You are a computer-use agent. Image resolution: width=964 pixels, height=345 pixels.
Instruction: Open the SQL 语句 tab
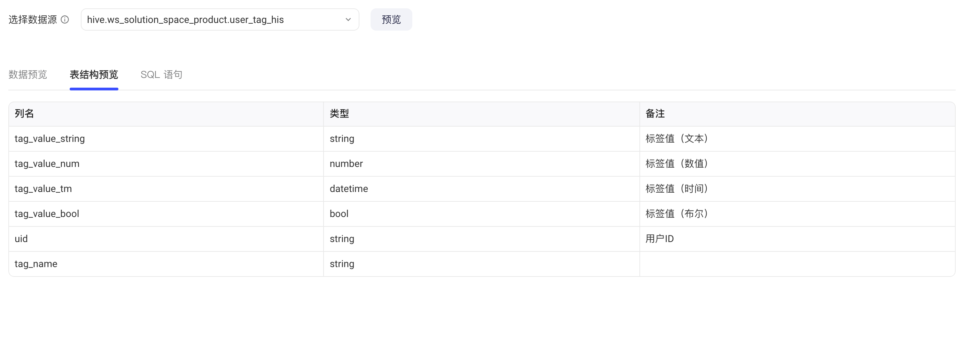coord(161,74)
